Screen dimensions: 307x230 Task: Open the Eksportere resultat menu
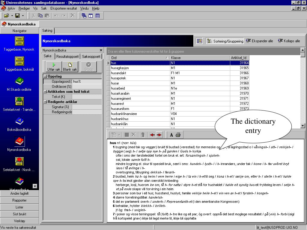64,8
